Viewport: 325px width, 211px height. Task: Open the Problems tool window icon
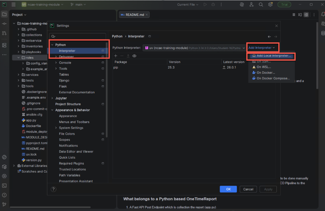(x=4, y=195)
